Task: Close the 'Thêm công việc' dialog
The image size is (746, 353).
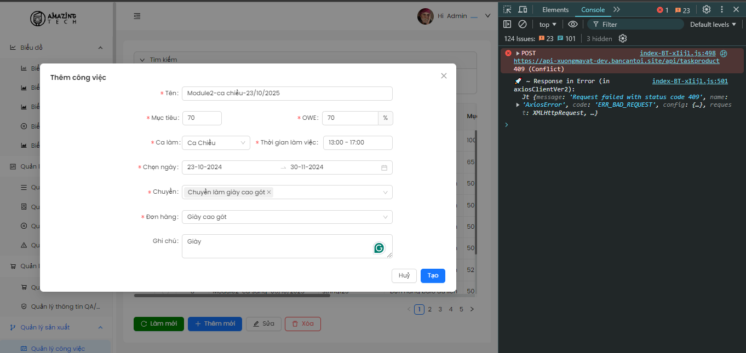Action: point(444,76)
